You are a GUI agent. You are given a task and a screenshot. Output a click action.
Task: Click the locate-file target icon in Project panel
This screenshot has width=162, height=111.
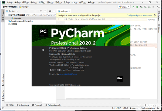tap(41, 11)
